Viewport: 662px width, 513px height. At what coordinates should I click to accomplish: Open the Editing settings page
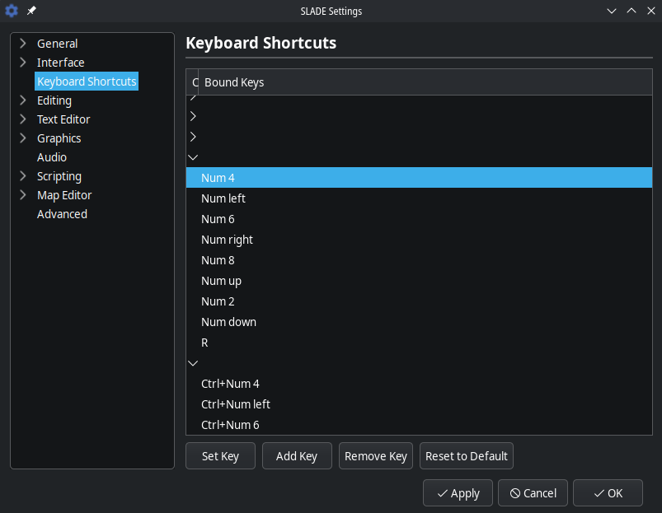coord(54,100)
